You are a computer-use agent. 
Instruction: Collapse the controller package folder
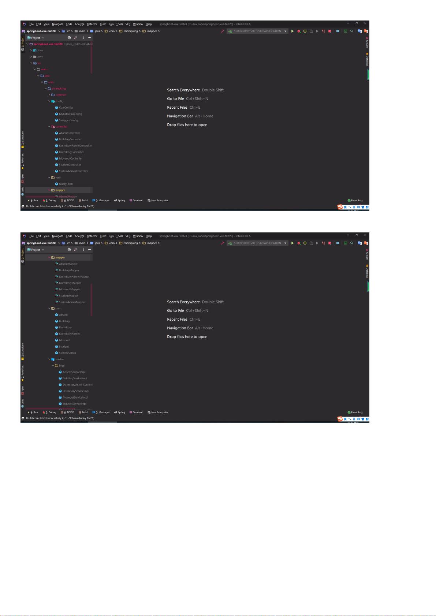click(x=49, y=127)
